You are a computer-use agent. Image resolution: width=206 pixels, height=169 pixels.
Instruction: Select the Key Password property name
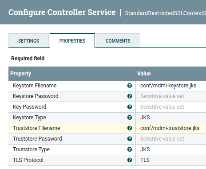pyautogui.click(x=29, y=107)
